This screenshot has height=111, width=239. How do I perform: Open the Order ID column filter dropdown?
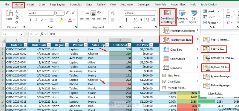point(25,45)
